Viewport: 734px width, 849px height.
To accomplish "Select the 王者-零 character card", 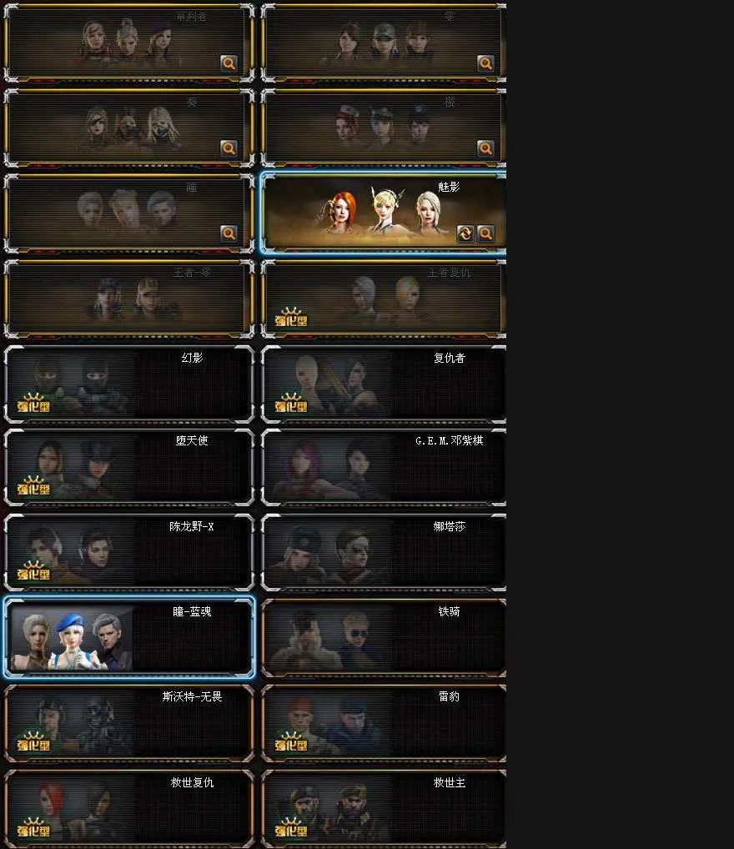I will point(129,299).
